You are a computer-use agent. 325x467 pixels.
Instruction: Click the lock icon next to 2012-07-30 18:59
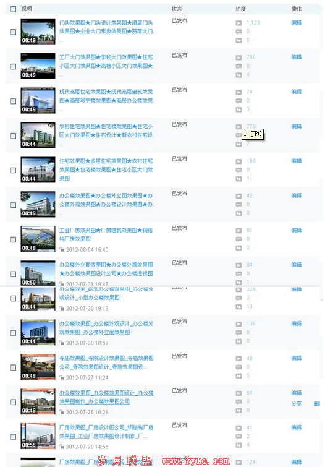coord(62,343)
